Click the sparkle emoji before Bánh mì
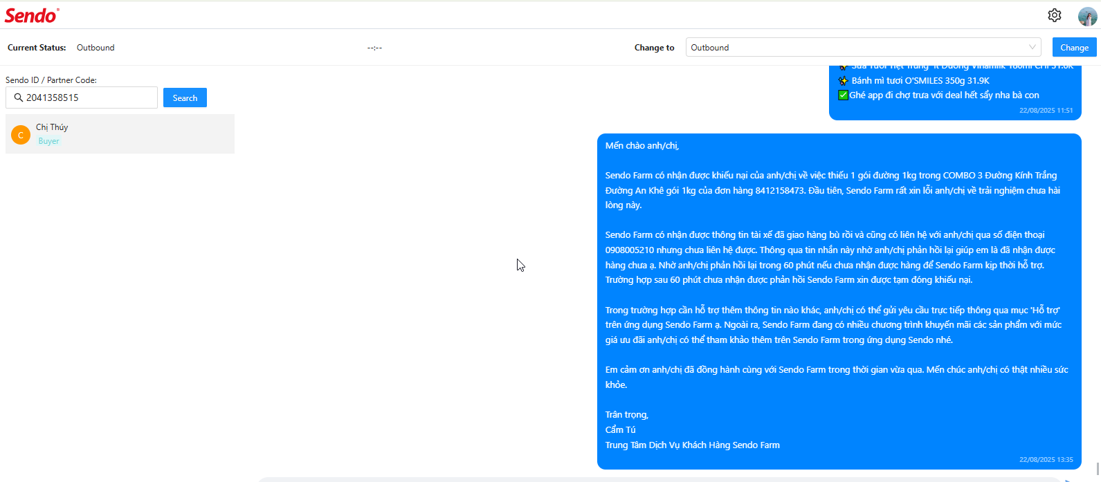 pyautogui.click(x=843, y=81)
